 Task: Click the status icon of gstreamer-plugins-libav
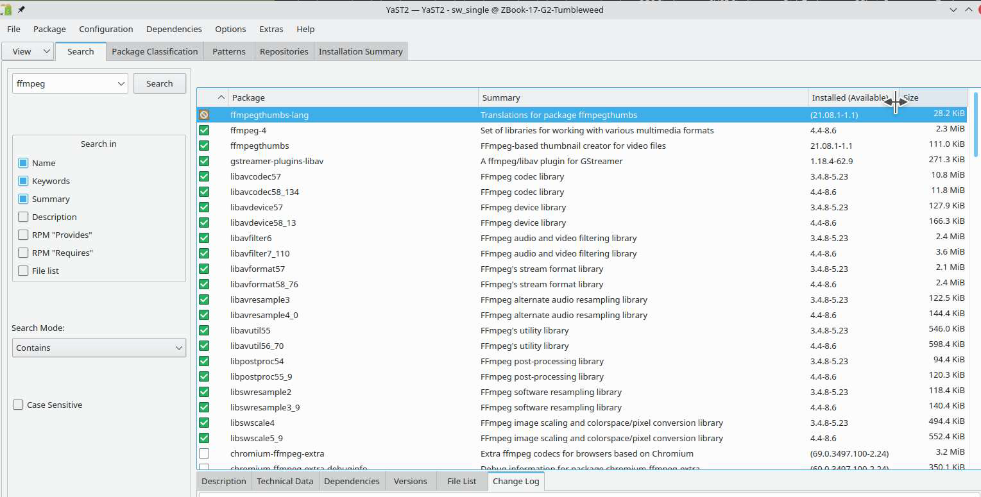204,161
